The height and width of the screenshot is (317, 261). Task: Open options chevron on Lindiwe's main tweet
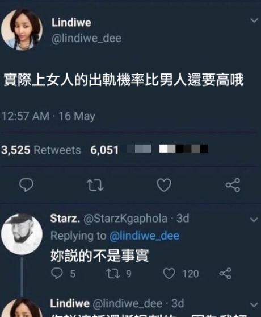point(254,20)
